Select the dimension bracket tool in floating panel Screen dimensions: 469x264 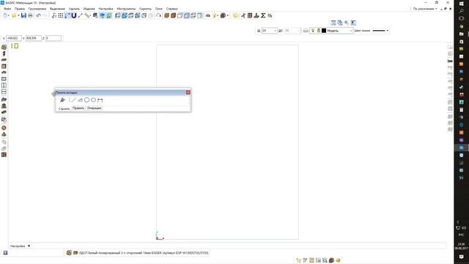point(100,100)
